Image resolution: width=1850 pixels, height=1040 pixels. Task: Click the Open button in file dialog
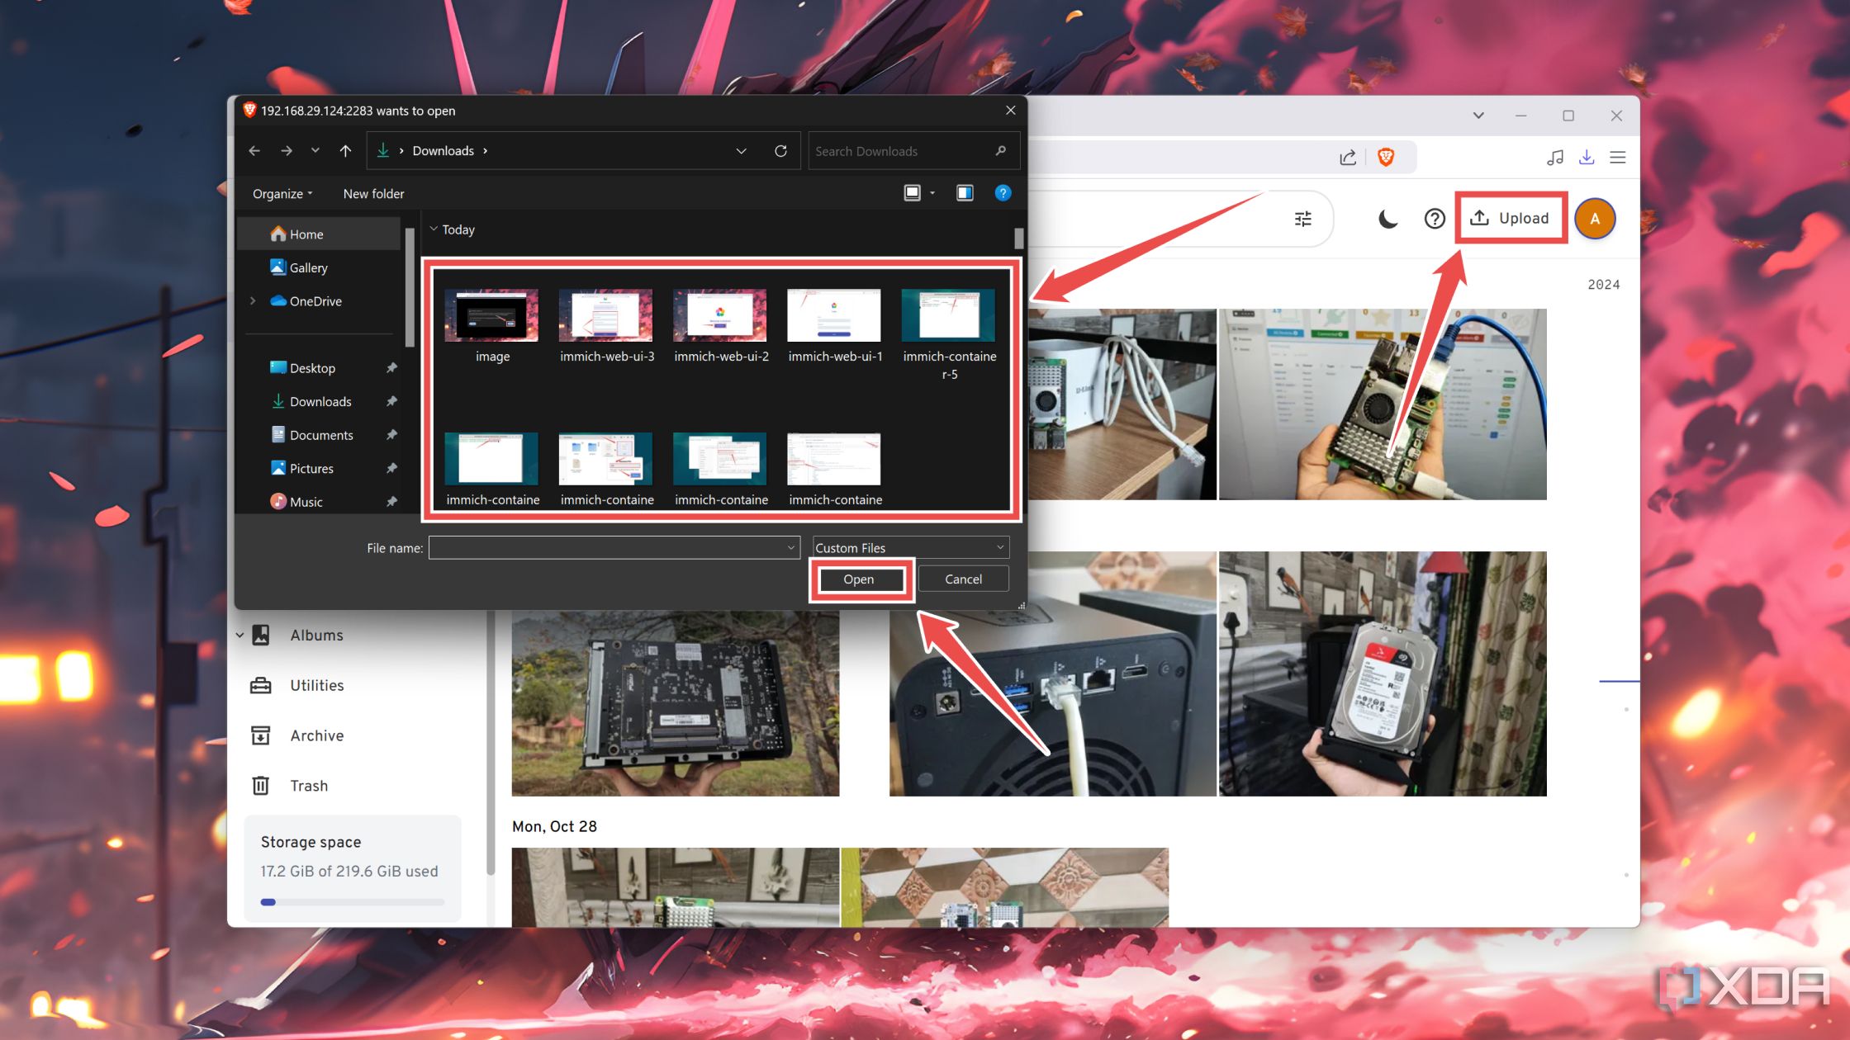[x=857, y=579]
